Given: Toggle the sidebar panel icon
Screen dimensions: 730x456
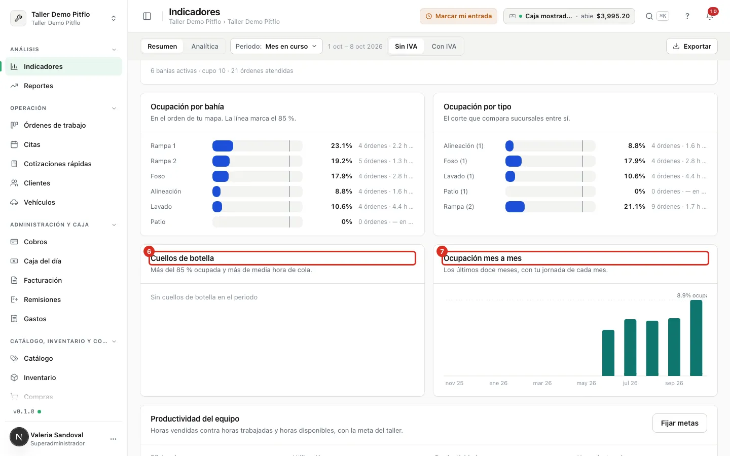Looking at the screenshot, I should (x=147, y=16).
